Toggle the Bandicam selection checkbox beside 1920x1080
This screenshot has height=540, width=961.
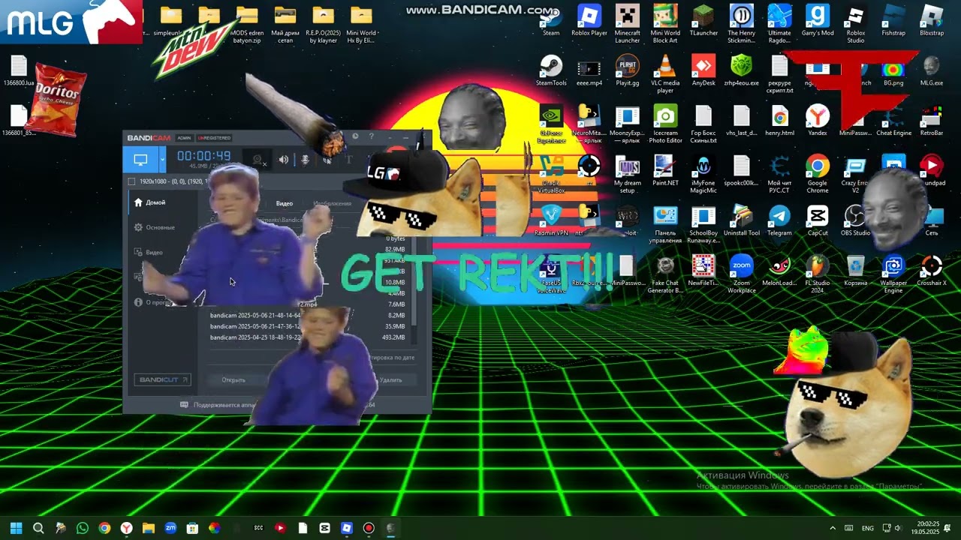[x=132, y=181]
